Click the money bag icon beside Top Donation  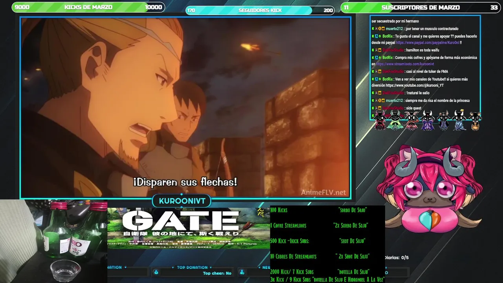156,272
